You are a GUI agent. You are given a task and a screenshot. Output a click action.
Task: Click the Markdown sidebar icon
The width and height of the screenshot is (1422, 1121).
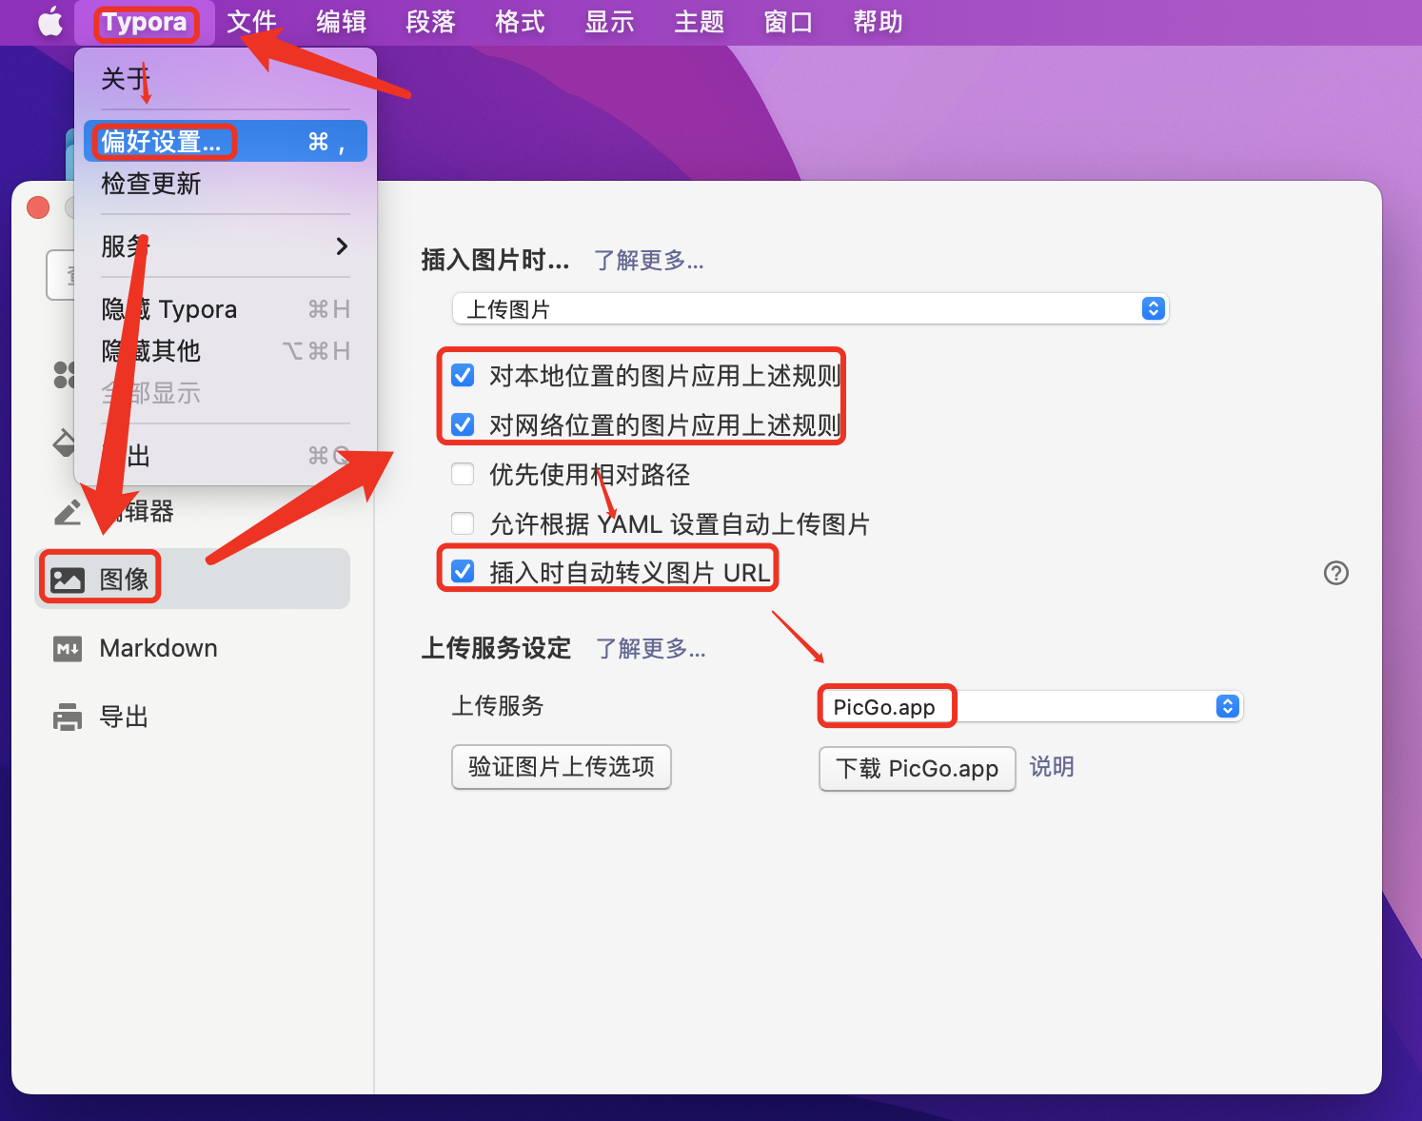[68, 649]
